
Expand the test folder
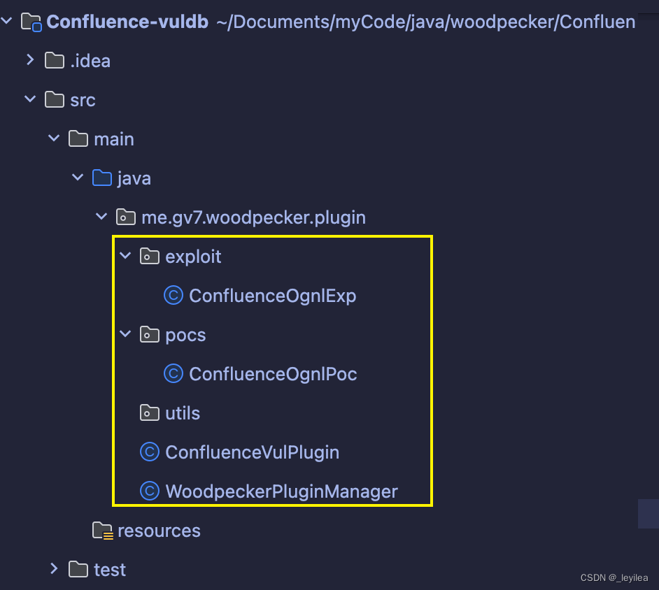[54, 568]
